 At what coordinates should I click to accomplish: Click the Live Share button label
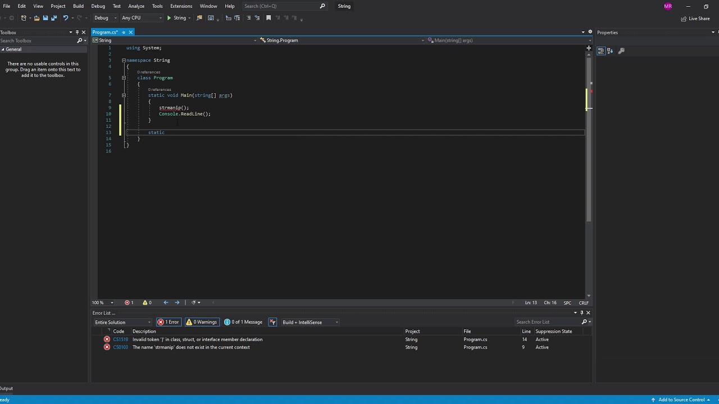click(x=699, y=19)
